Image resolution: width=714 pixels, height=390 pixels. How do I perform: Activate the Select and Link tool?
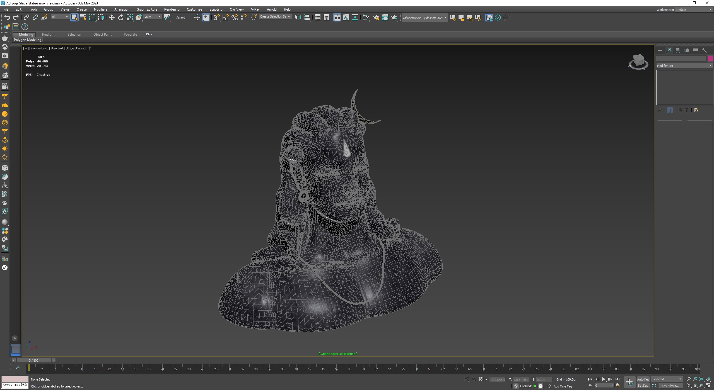click(26, 18)
